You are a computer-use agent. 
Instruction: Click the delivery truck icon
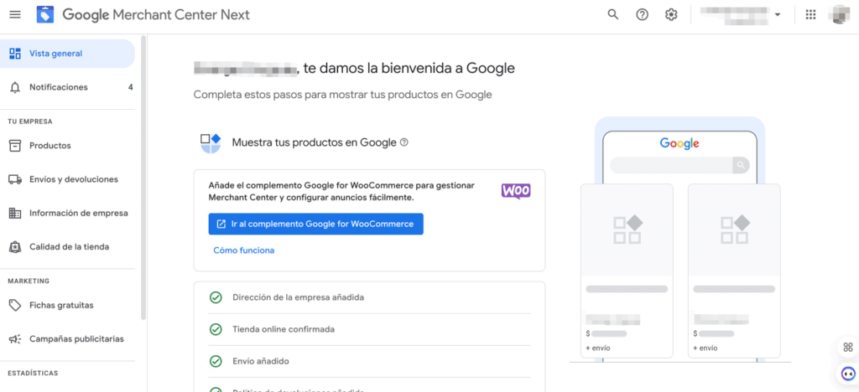click(15, 179)
